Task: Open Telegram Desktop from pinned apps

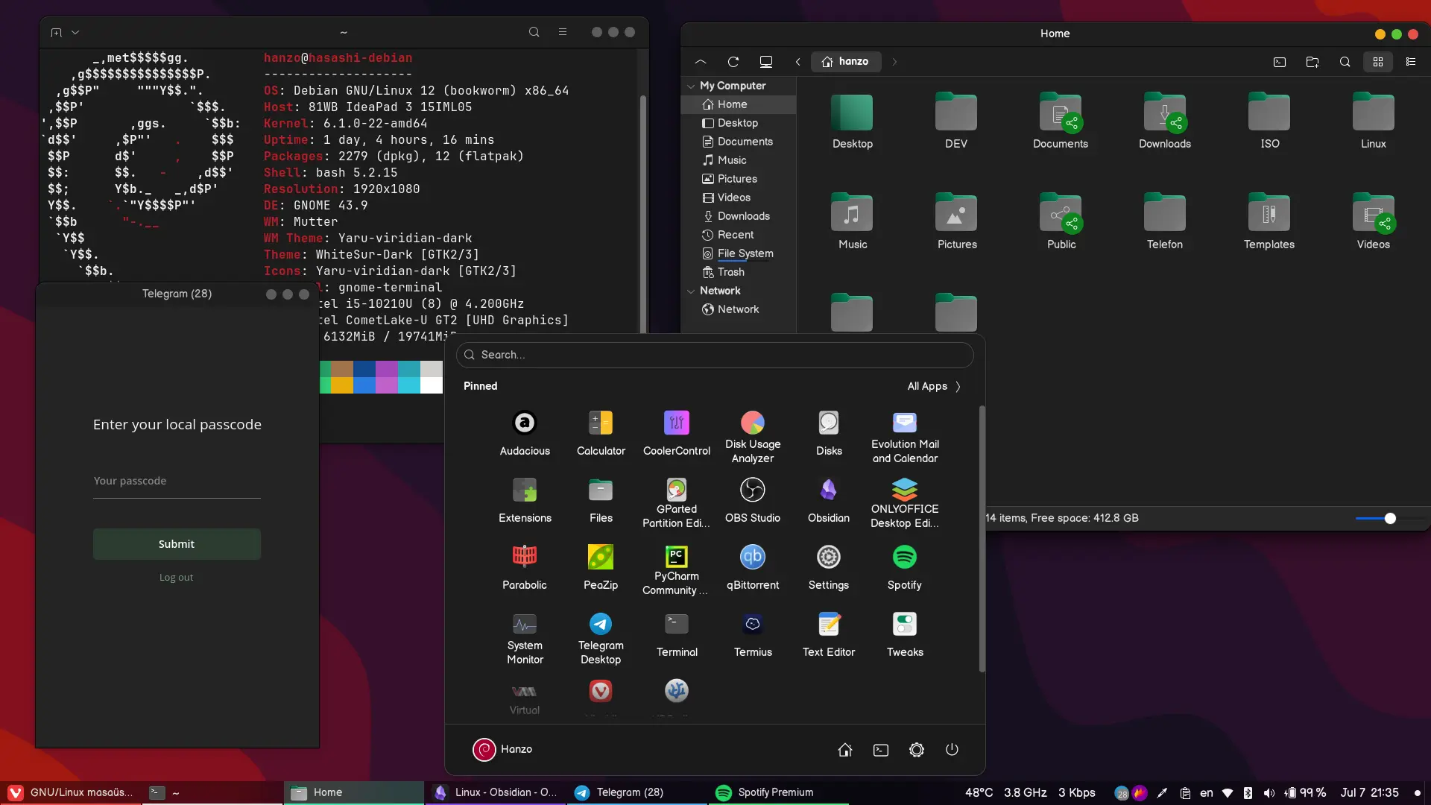Action: tap(601, 637)
